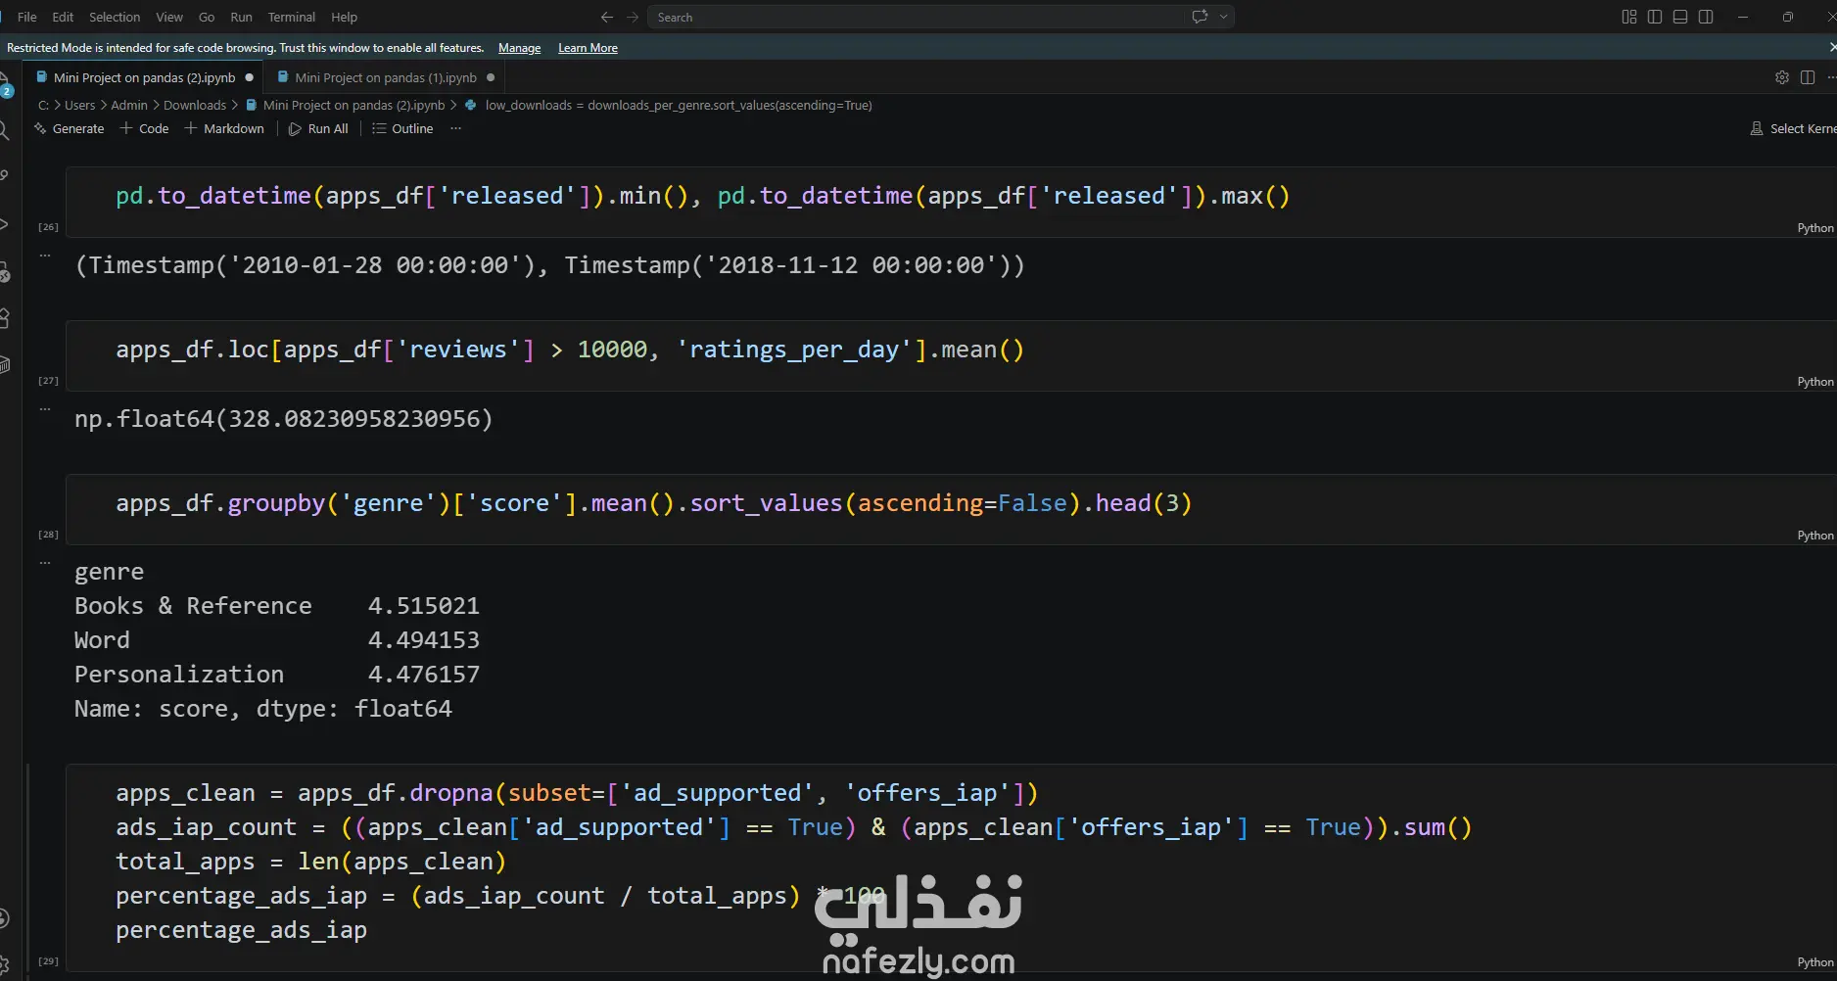
Task: Open the Go menu
Action: pyautogui.click(x=207, y=17)
